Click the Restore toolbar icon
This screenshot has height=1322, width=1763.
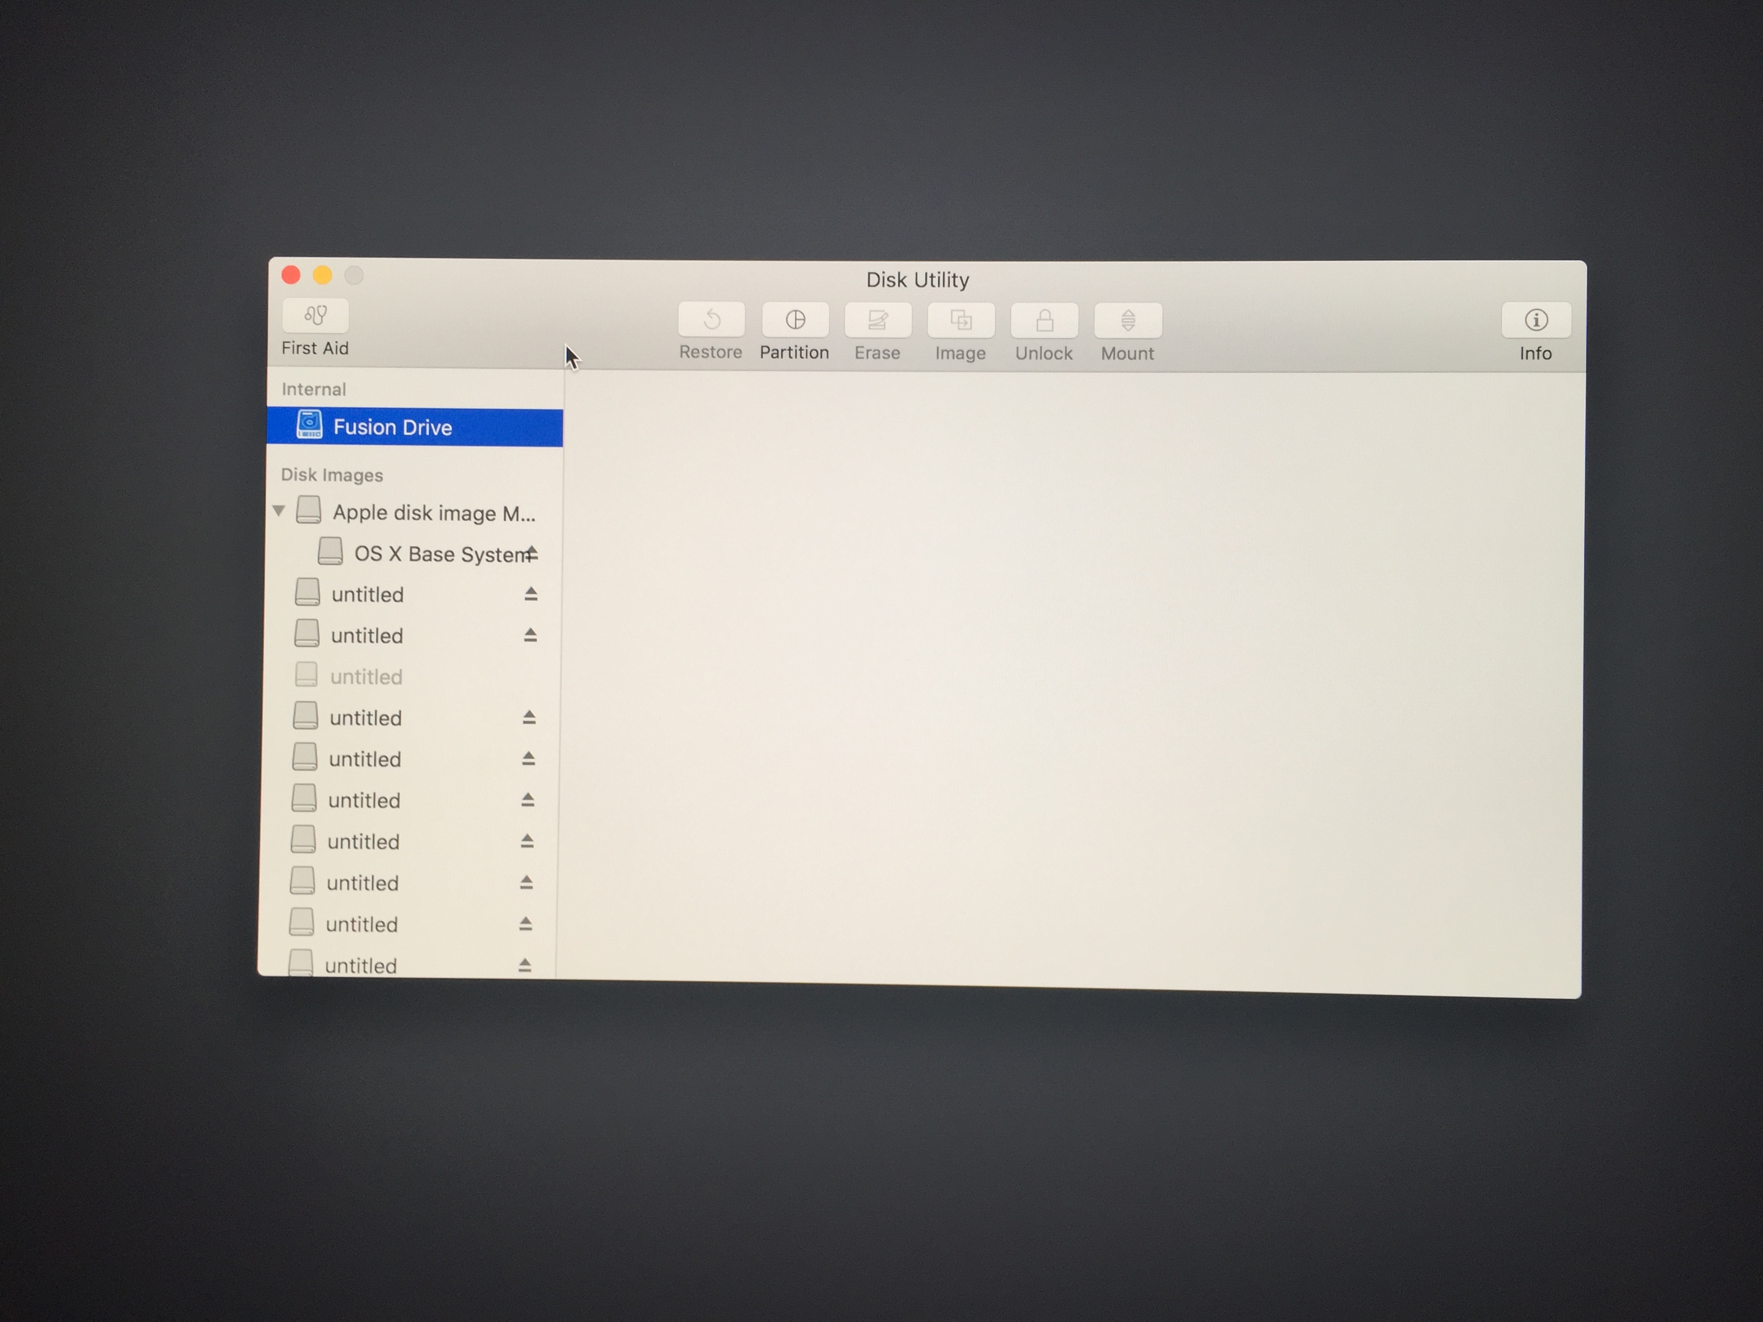[x=711, y=320]
